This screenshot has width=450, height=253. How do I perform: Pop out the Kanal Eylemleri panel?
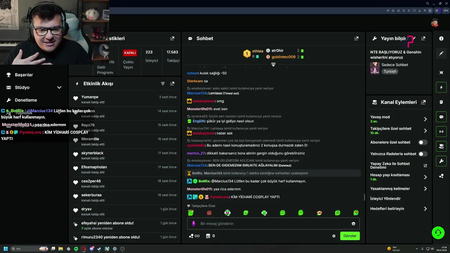click(x=423, y=102)
